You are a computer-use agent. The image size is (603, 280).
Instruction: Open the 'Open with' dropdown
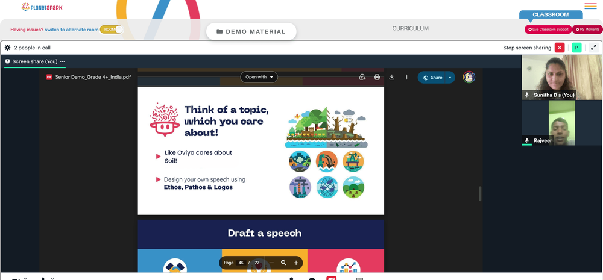(x=259, y=77)
